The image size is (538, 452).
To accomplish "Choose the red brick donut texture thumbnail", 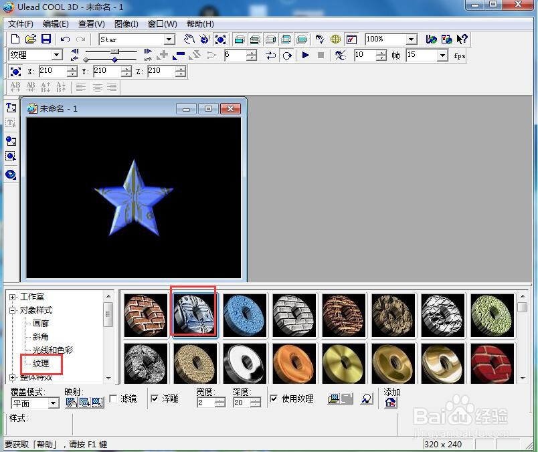I will point(492,364).
